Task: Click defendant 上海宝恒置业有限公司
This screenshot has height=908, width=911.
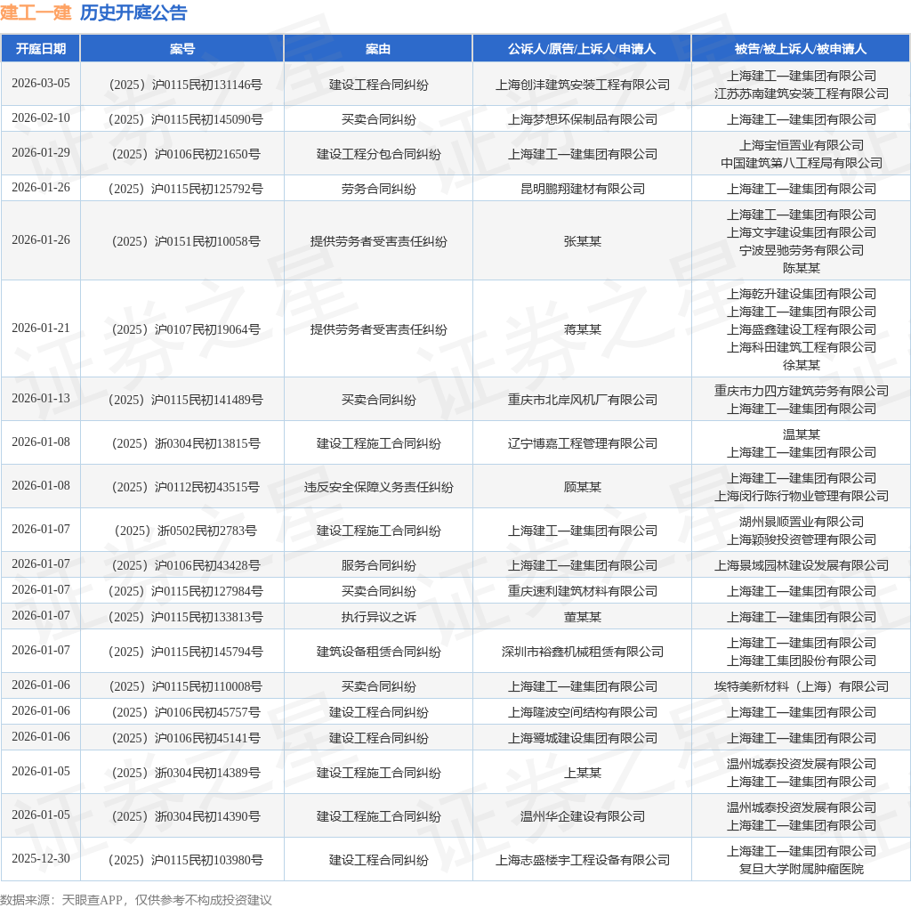Action: coord(802,145)
